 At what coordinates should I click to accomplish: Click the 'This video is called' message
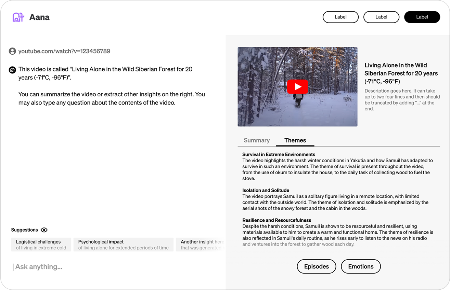pyautogui.click(x=105, y=73)
